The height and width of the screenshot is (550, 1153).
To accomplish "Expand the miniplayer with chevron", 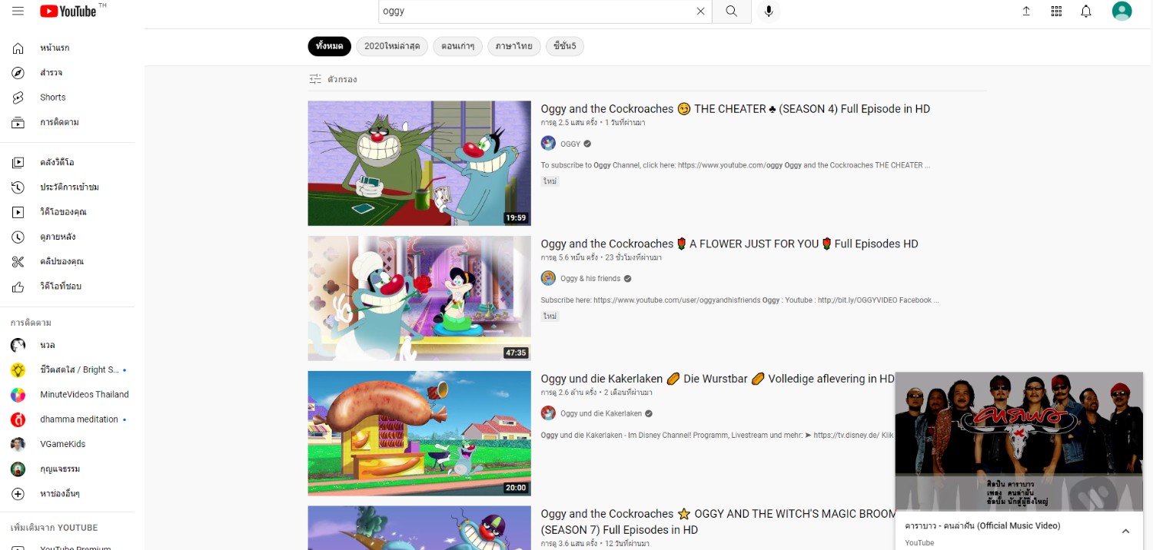I will point(1125,532).
